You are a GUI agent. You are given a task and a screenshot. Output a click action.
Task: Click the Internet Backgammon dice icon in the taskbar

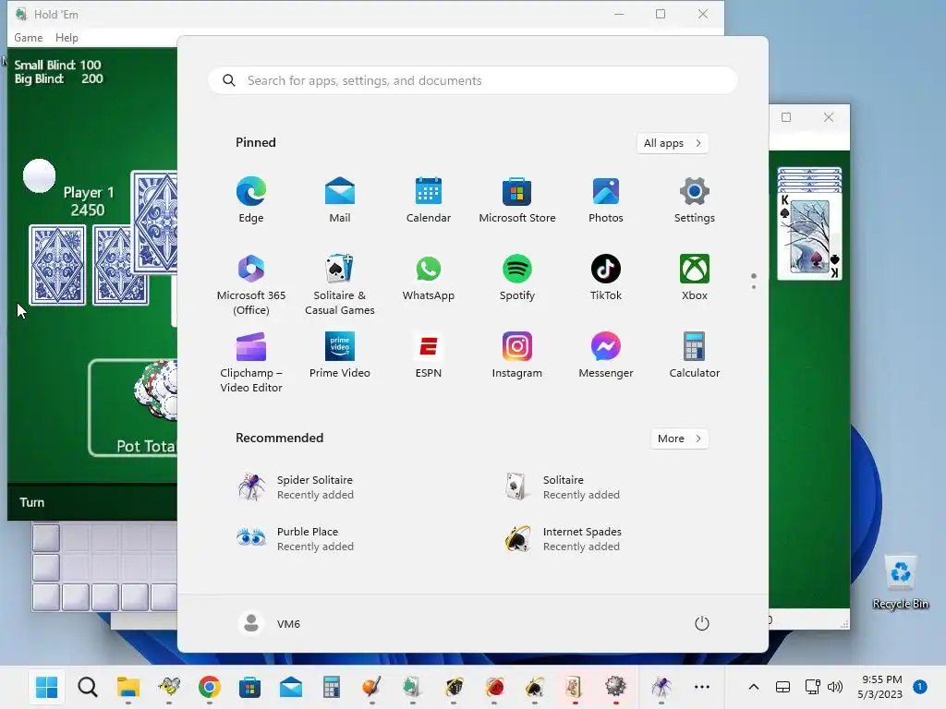pos(454,687)
